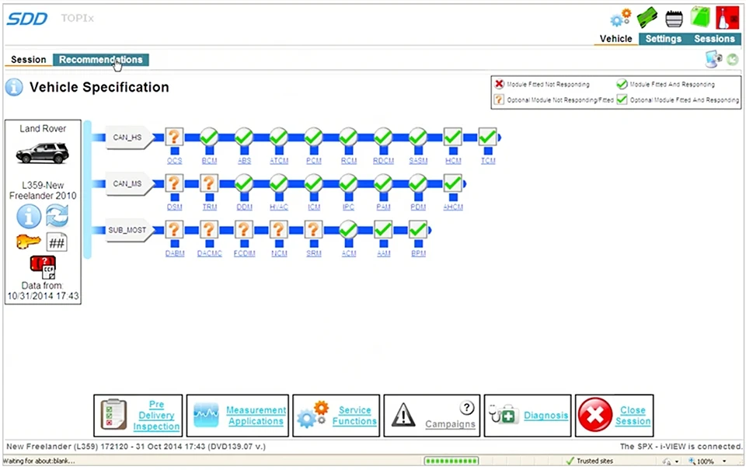Click the computer snapshot icon beside the tabs
The height and width of the screenshot is (470, 746).
[713, 60]
